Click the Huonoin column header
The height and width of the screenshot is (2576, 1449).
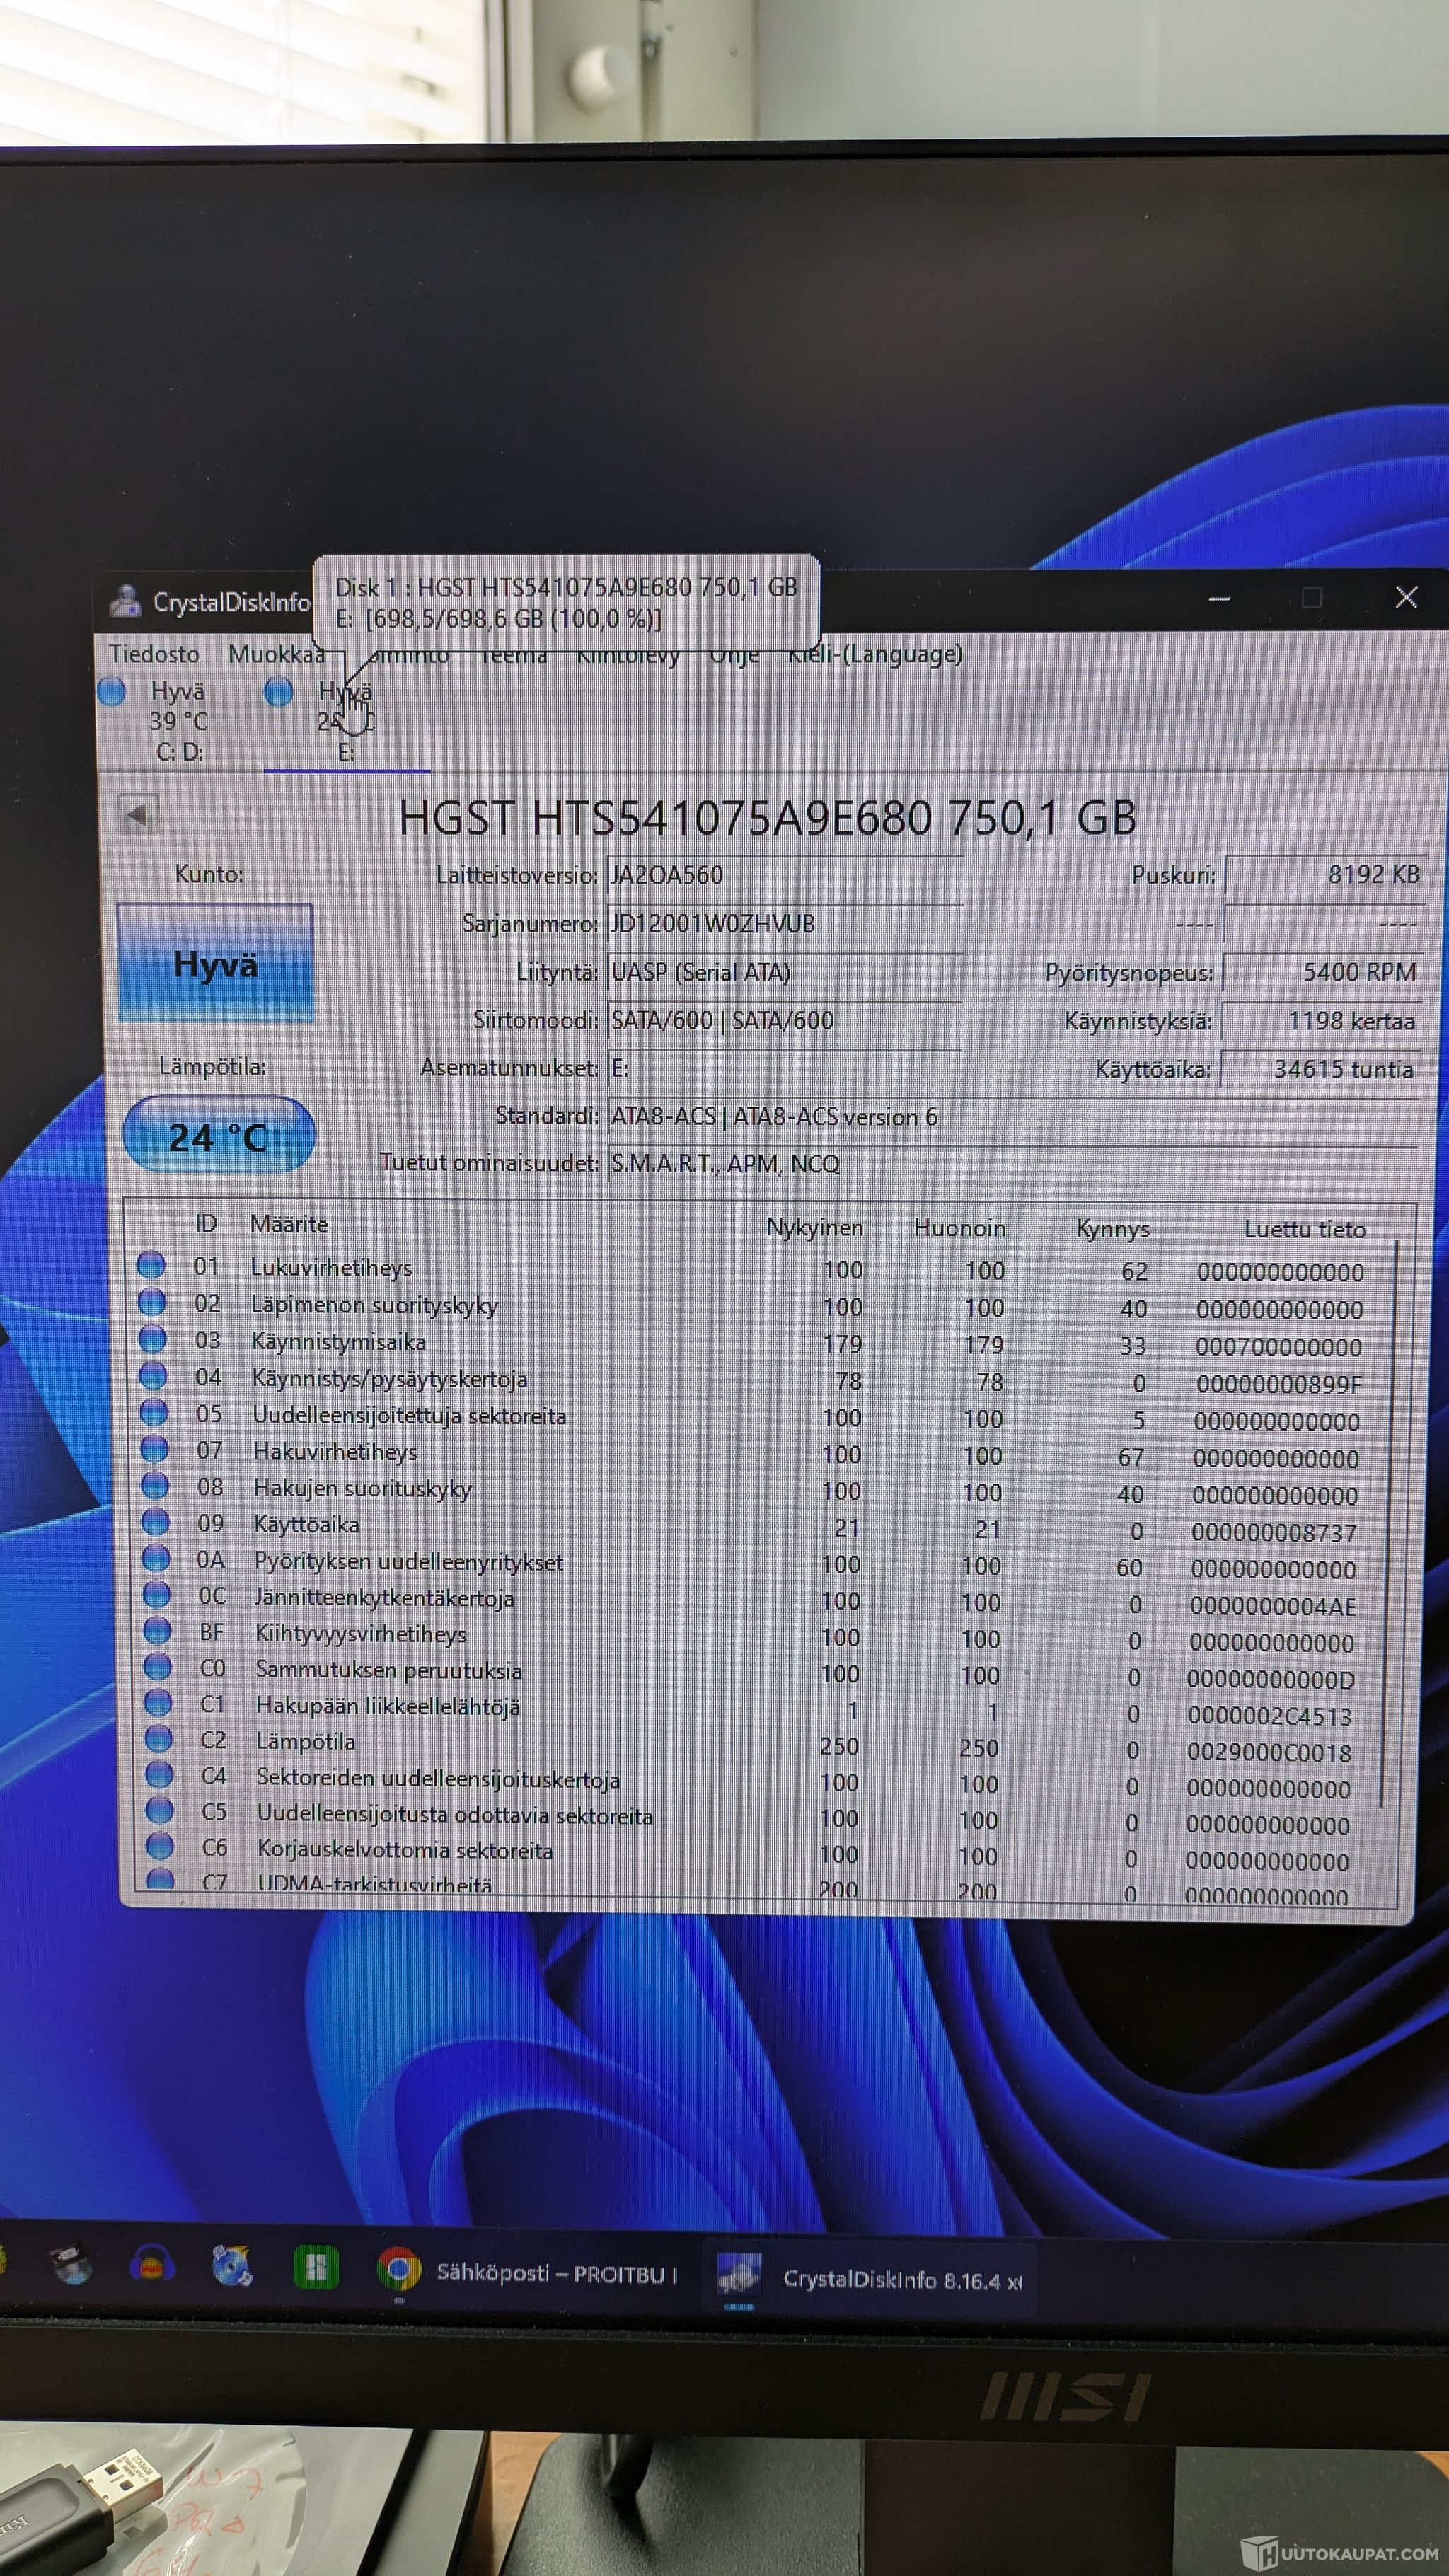click(959, 1227)
